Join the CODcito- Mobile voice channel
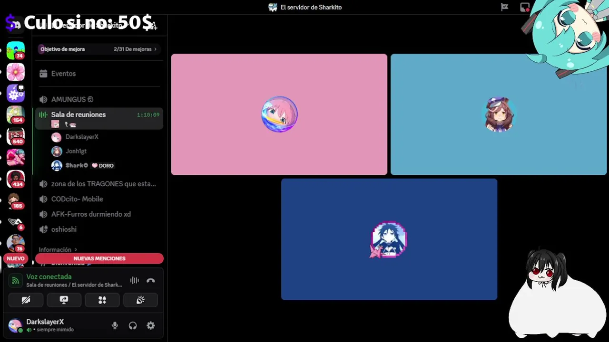609x342 pixels. (x=99, y=199)
